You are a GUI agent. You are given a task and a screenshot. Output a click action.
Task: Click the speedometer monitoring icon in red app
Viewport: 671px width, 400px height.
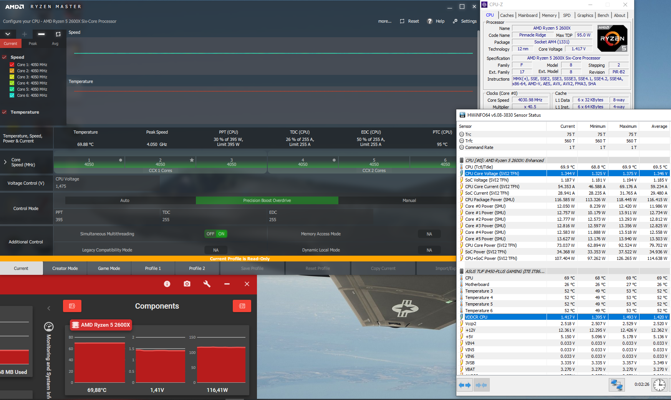[49, 327]
